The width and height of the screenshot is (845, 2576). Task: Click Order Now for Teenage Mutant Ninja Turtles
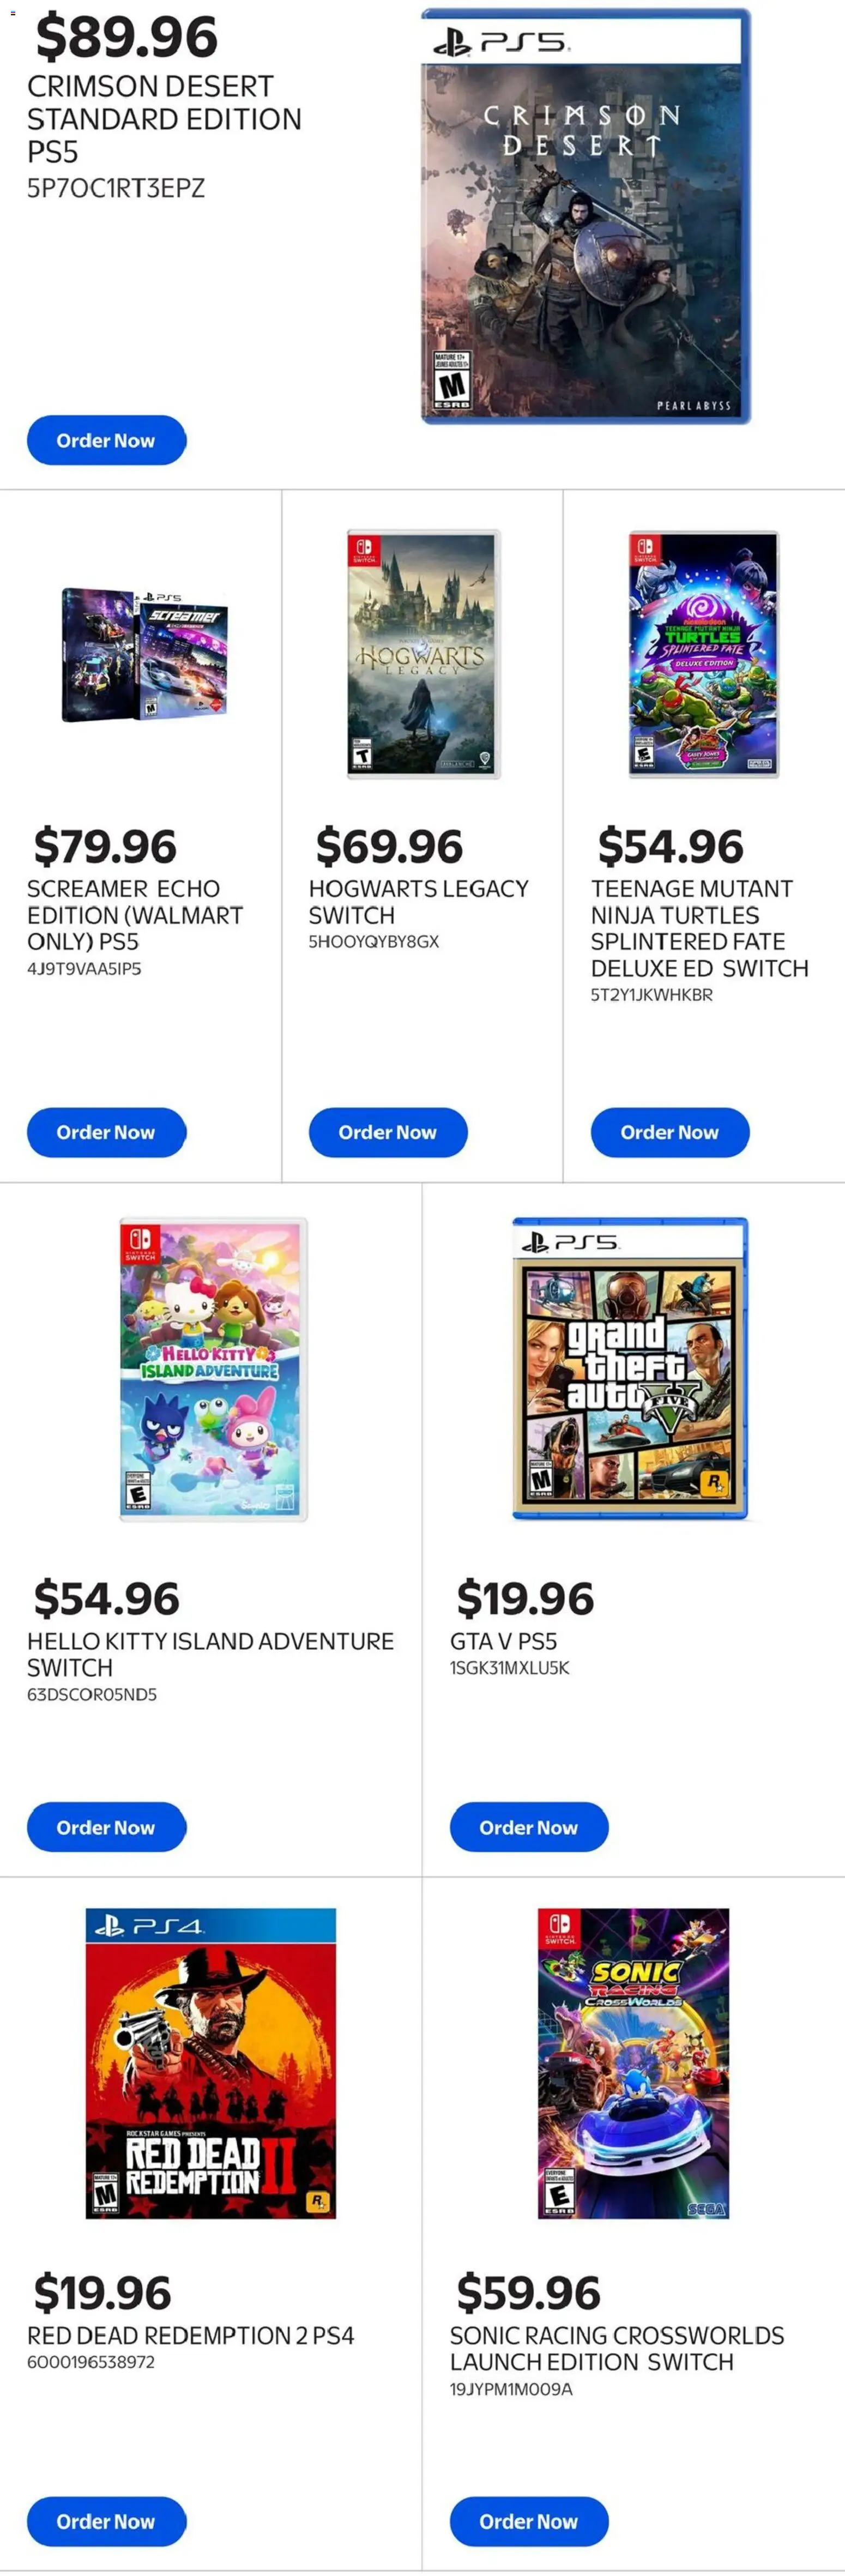(x=670, y=1133)
